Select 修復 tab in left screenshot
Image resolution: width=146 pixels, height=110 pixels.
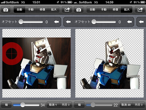pos(42,10)
